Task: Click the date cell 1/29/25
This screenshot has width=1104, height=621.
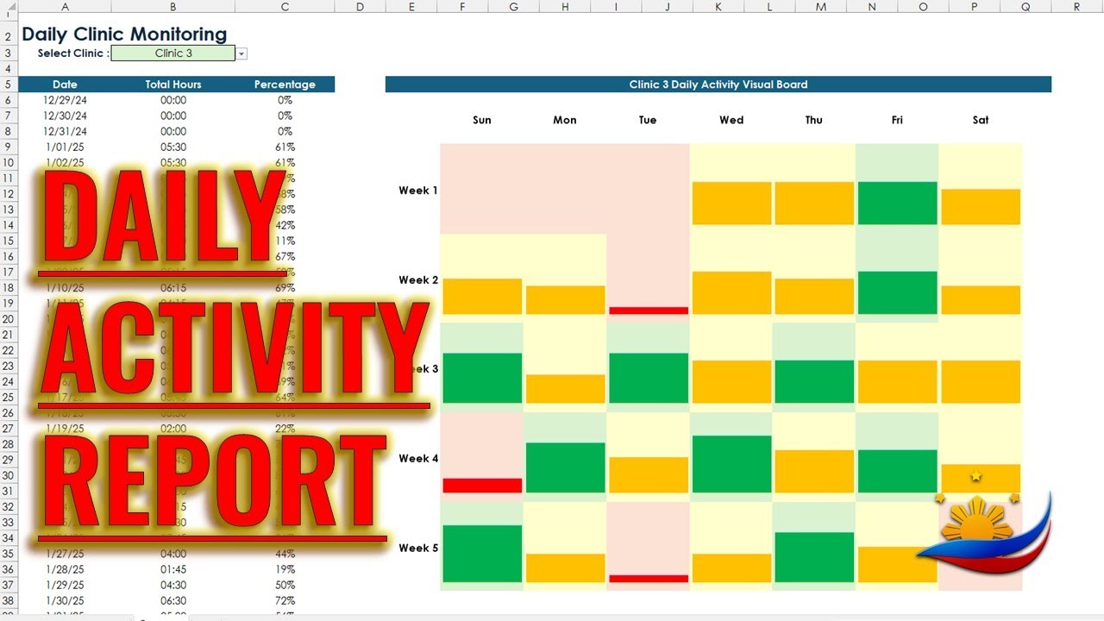Action: pos(65,585)
